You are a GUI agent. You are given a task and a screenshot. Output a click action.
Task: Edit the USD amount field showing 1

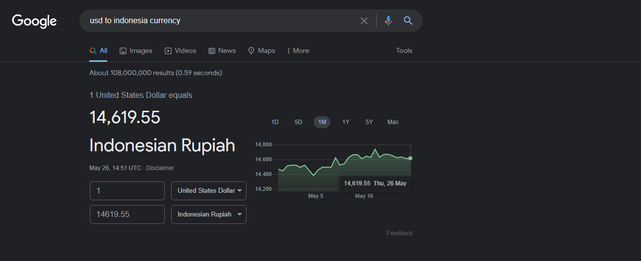[x=127, y=191]
